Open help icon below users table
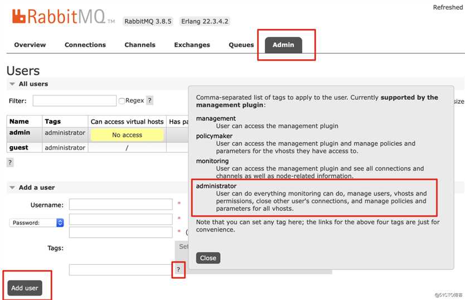465x300 pixels. 10,162
